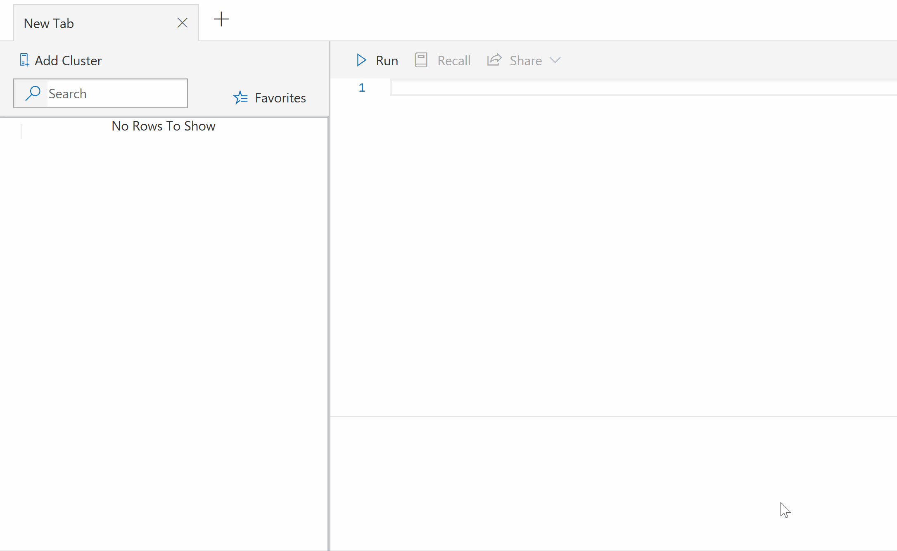
Task: Click the Recall book icon
Action: click(x=421, y=60)
